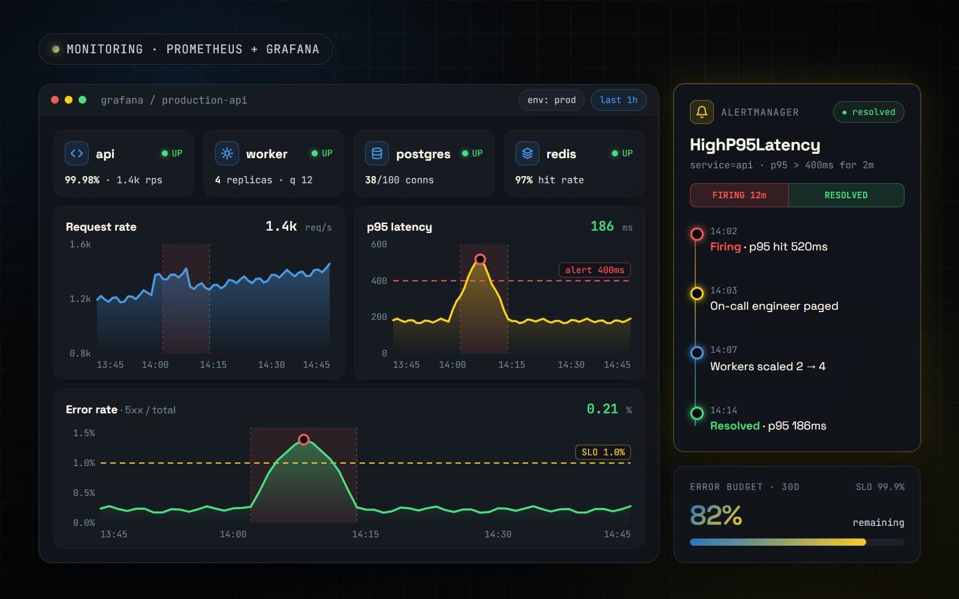Viewport: 959px width, 599px height.
Task: Click the '38/100 conns' postgres stat
Action: point(399,180)
